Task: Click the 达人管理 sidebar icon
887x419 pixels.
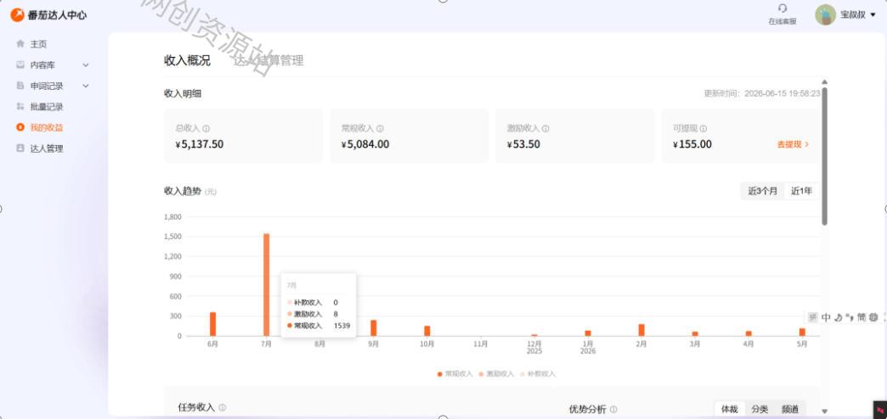Action: tap(20, 148)
